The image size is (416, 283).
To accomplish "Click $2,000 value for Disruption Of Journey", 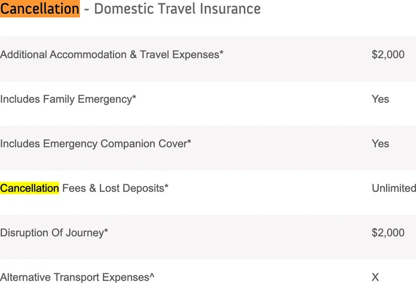I will (388, 233).
